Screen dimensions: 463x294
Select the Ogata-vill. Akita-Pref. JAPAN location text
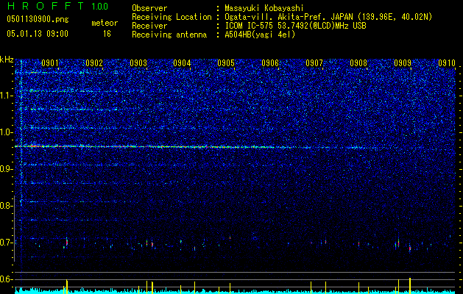pos(328,17)
